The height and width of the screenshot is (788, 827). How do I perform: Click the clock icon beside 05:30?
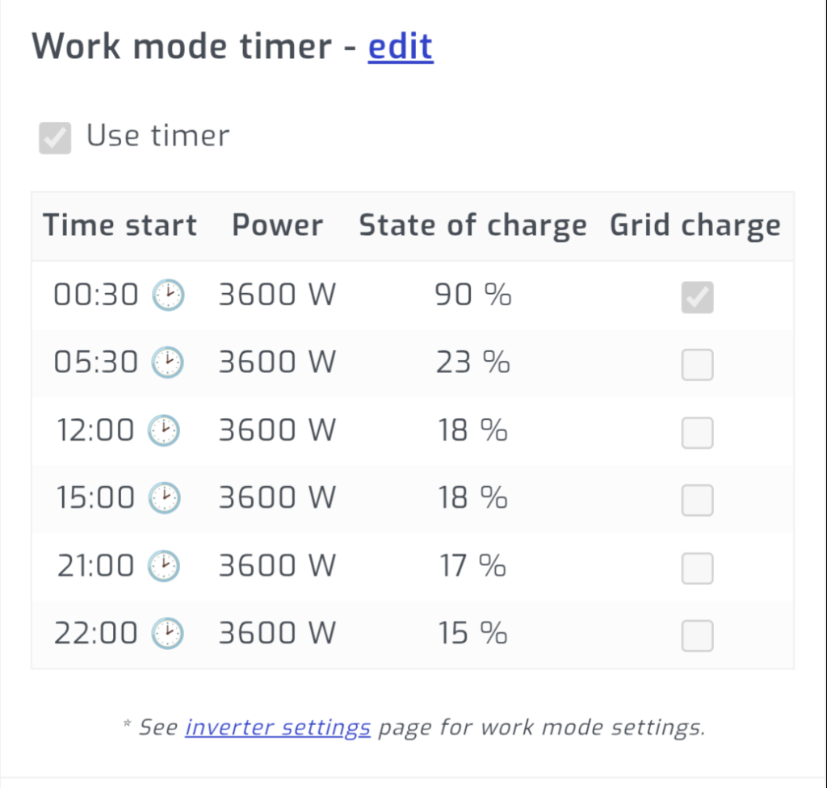(167, 363)
